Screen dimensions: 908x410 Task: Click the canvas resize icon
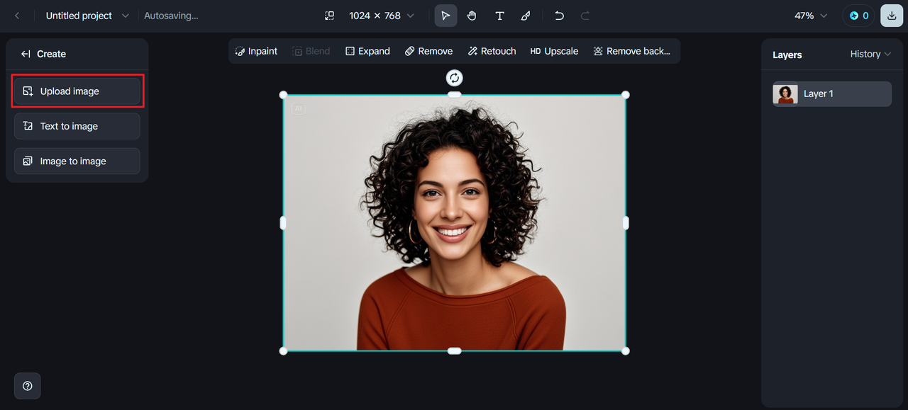(x=329, y=16)
